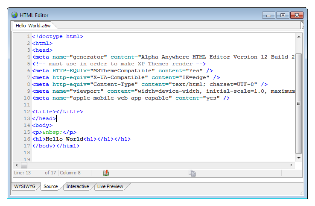Click the XP Themes comment on line 5
The image size is (315, 206).
click(x=119, y=64)
